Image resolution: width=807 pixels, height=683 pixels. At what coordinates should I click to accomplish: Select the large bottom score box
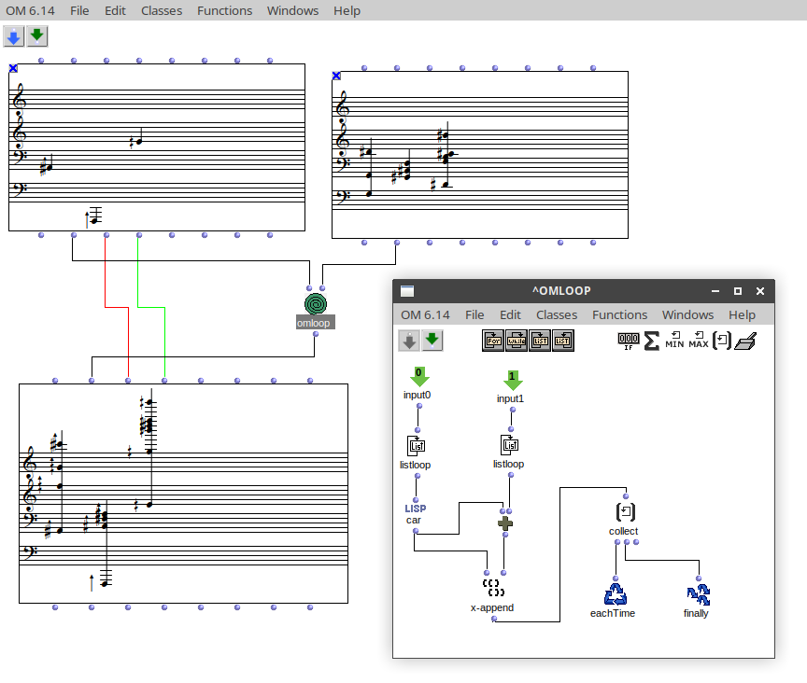click(x=183, y=494)
